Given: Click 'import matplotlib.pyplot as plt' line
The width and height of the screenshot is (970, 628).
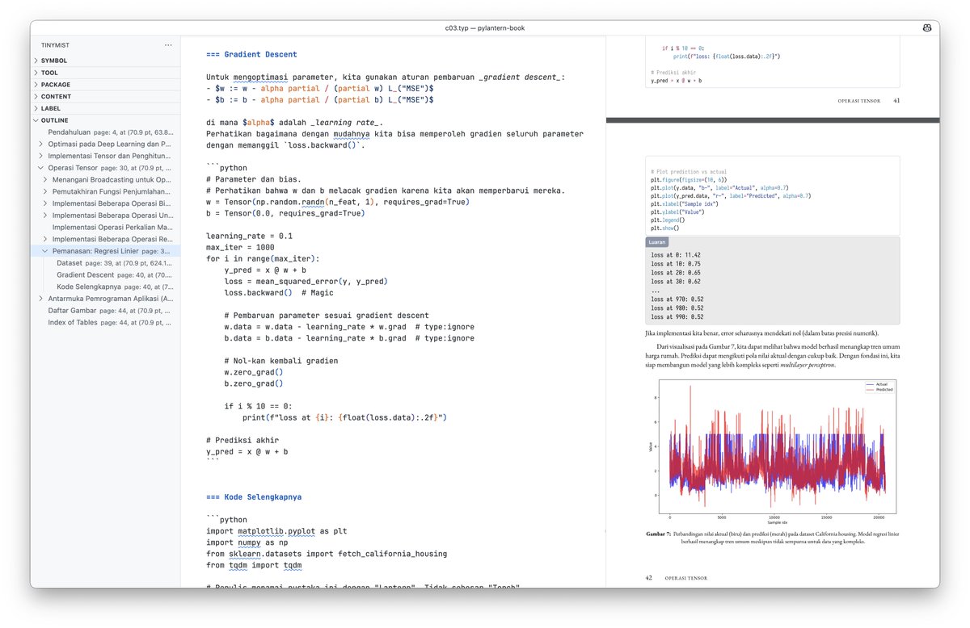Looking at the screenshot, I should pyautogui.click(x=276, y=531).
